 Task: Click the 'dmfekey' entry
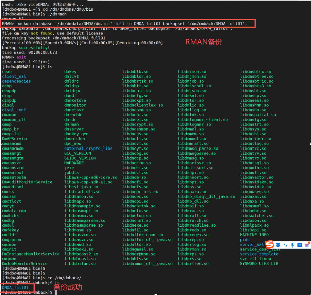pos(10,230)
